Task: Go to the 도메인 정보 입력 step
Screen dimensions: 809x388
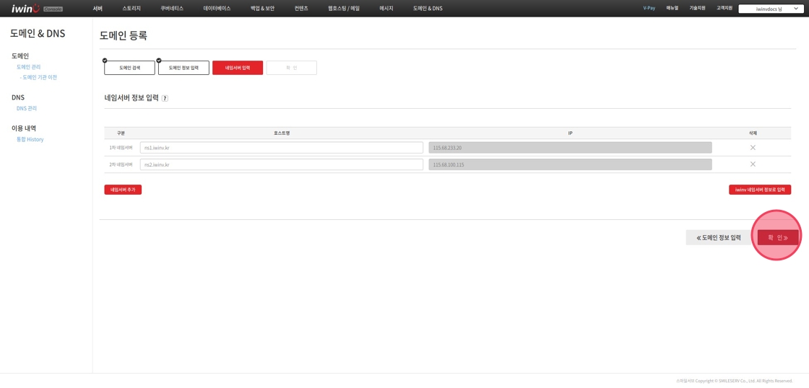Action: click(x=183, y=68)
